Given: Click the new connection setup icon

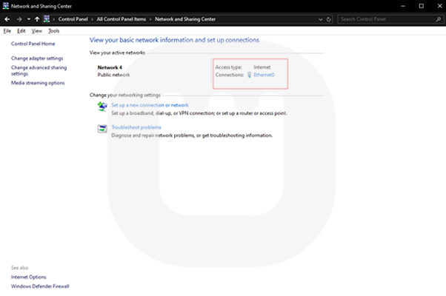Looking at the screenshot, I should point(102,109).
